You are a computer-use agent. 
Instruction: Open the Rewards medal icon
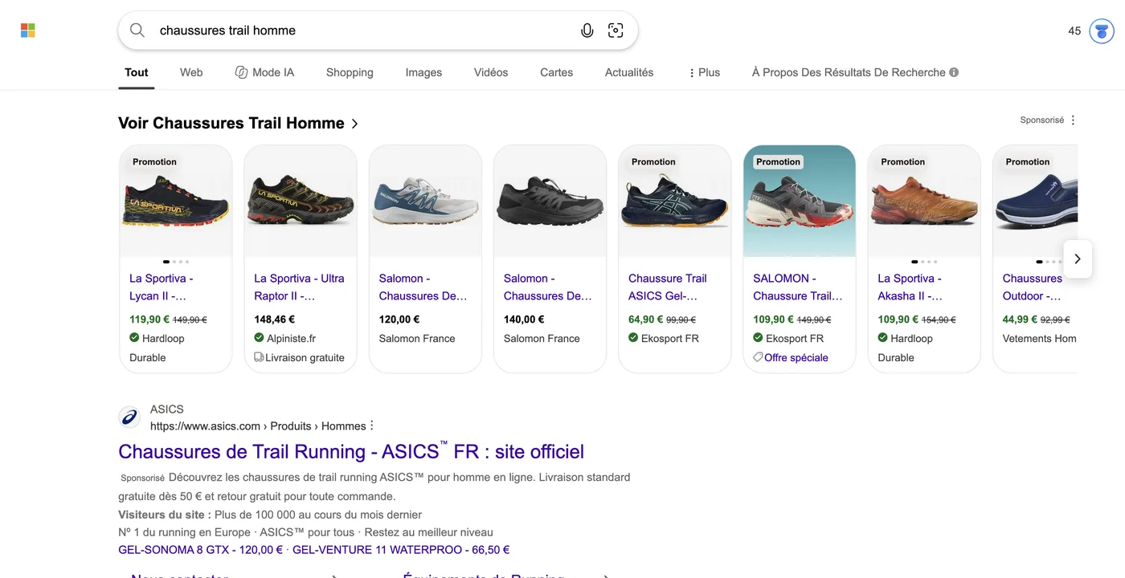pos(1101,31)
